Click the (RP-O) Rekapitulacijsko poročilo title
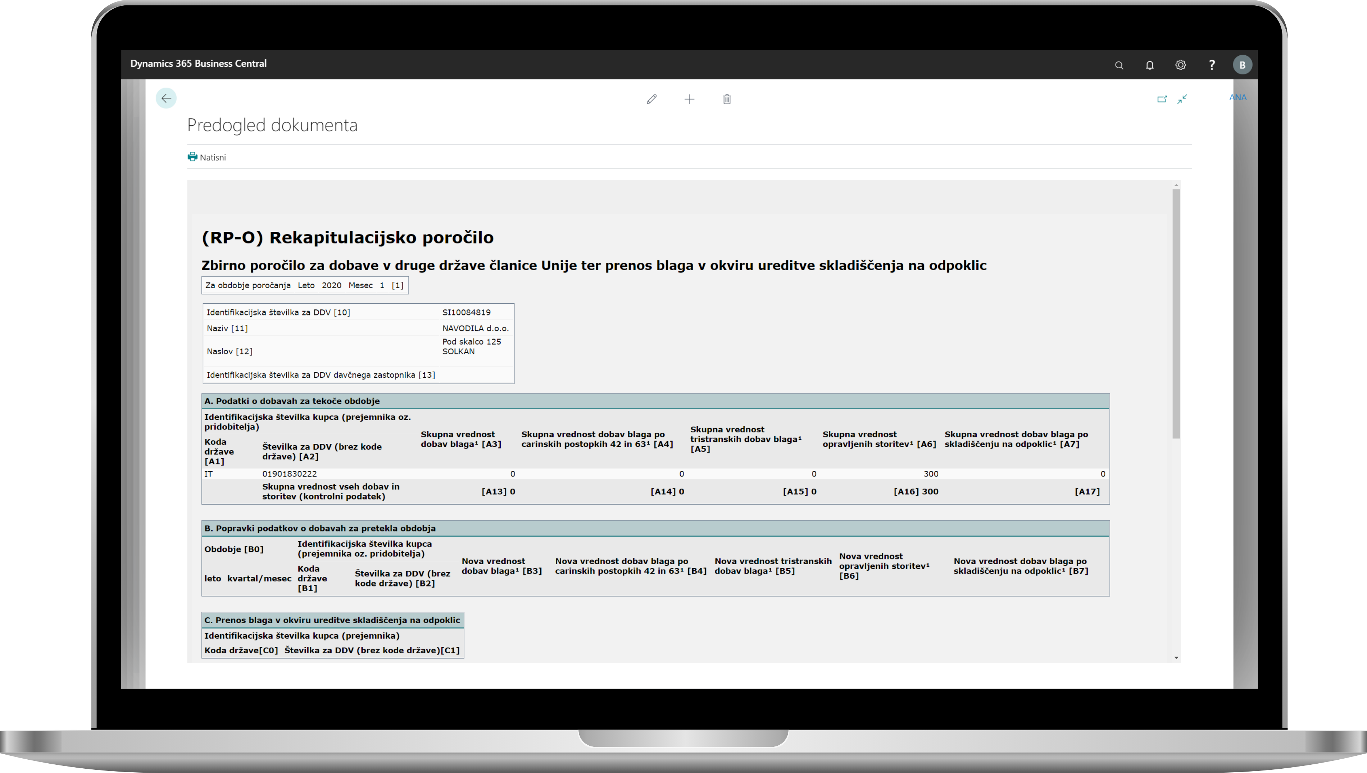The width and height of the screenshot is (1367, 773). pyautogui.click(x=348, y=237)
